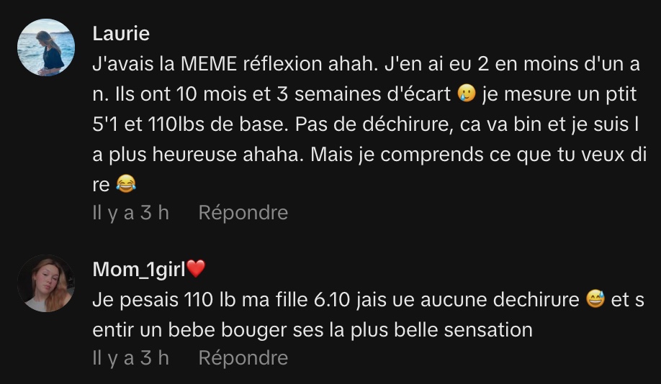The width and height of the screenshot is (661, 384).
Task: Click the red heart beside Mom_1girl
Action: [x=196, y=269]
